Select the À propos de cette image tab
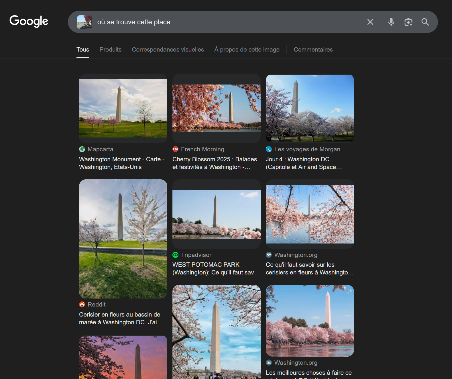 coord(247,50)
